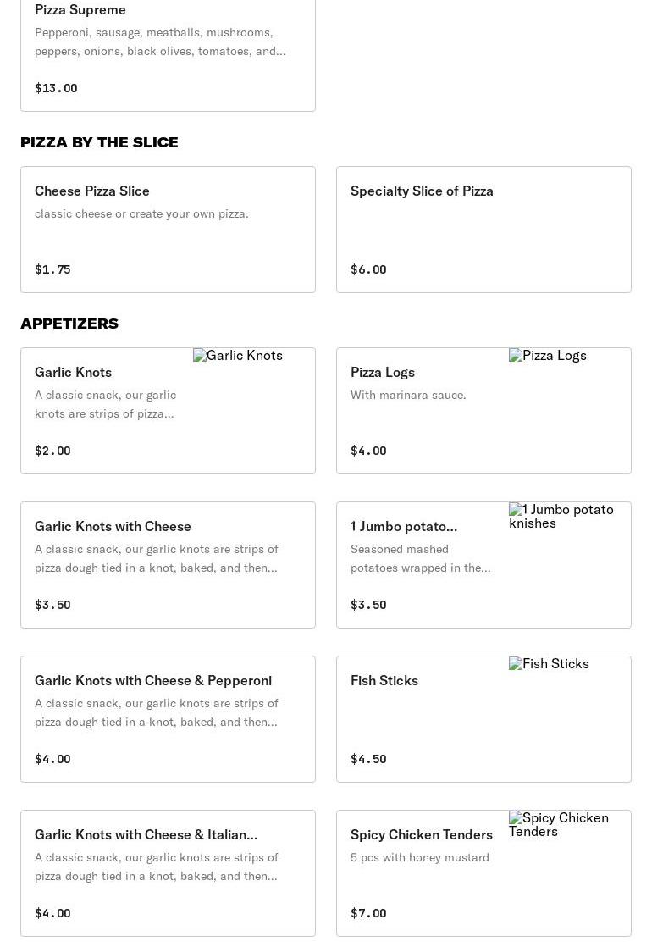Click the Pizza Logs image thumbnail

point(548,356)
